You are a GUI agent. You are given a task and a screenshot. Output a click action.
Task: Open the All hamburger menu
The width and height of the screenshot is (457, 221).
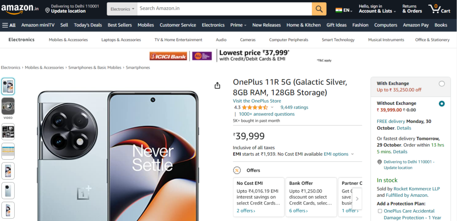(x=9, y=25)
